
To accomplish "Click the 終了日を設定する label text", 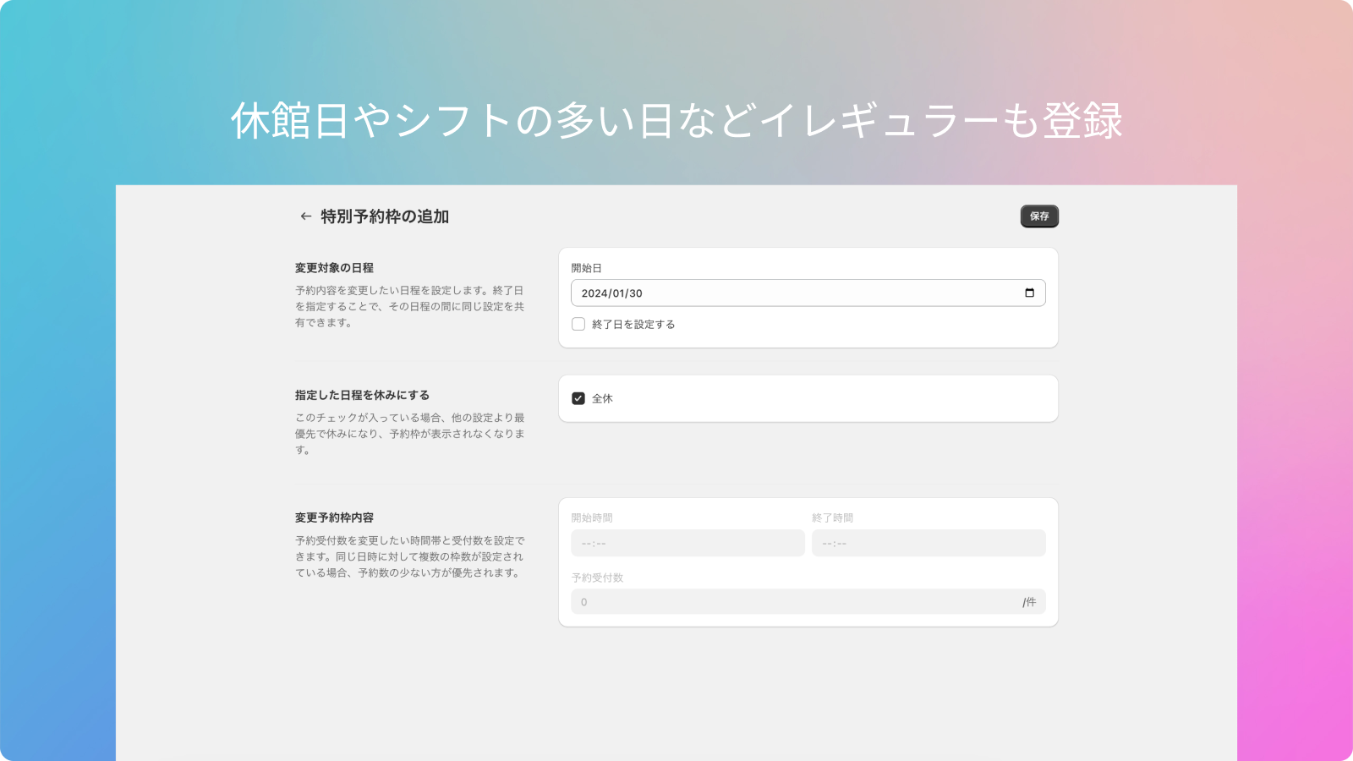I will coord(633,324).
